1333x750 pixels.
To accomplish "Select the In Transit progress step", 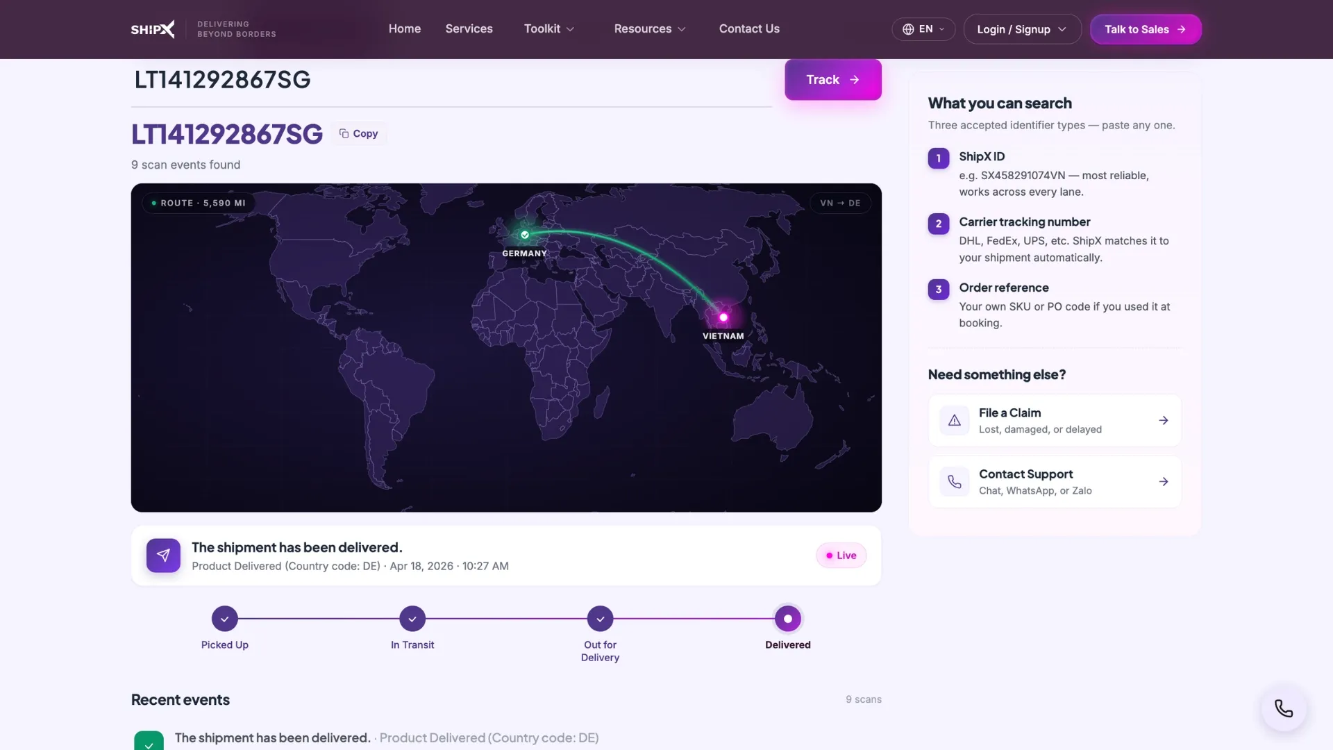I will click(x=412, y=619).
